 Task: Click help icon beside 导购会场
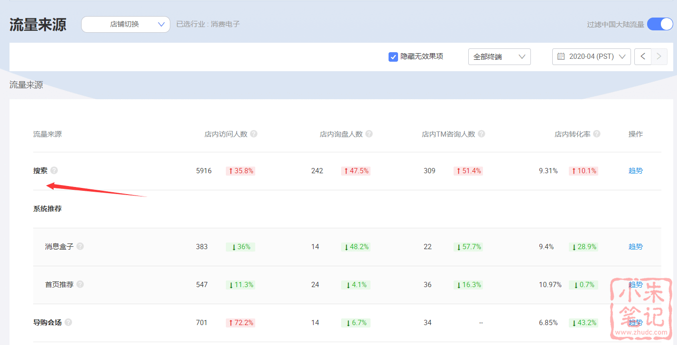tap(68, 322)
